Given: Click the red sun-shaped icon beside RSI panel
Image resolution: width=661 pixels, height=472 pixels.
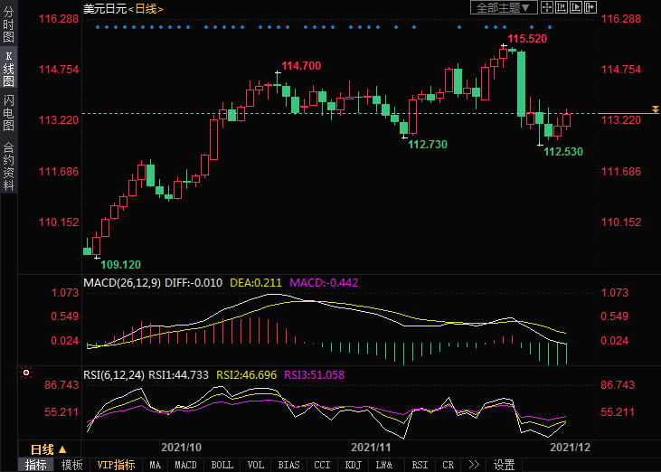Looking at the screenshot, I should point(26,373).
